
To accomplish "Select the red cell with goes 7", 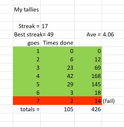I will click(27, 101).
